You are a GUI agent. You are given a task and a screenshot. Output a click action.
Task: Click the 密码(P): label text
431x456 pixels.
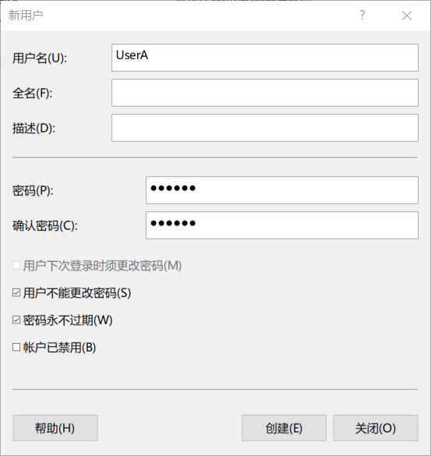(x=33, y=191)
